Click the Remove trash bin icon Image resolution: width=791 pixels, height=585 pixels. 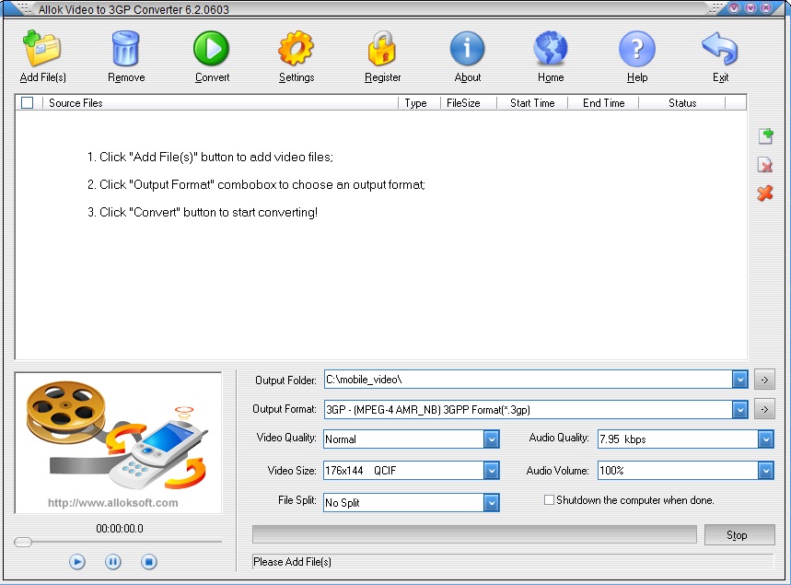coord(125,49)
